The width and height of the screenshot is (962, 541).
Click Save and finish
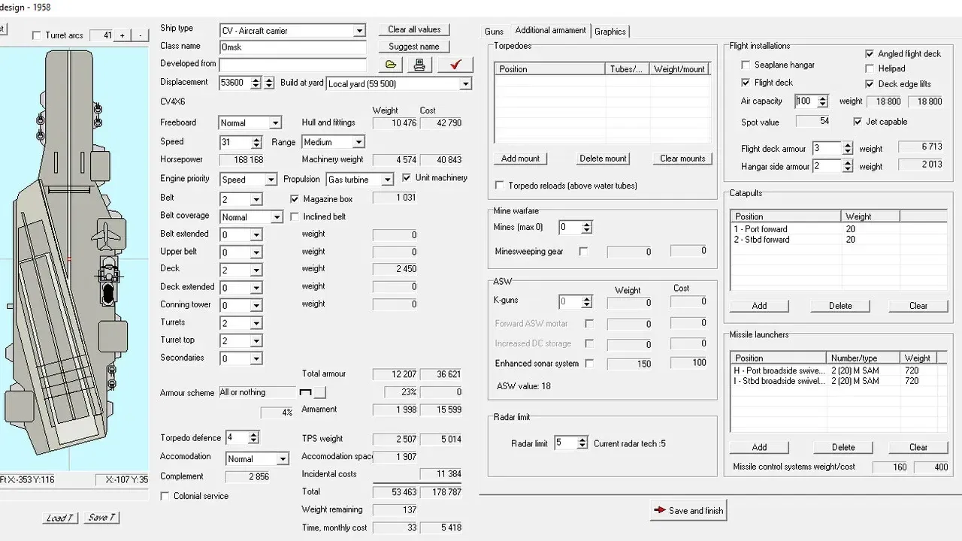(688, 509)
